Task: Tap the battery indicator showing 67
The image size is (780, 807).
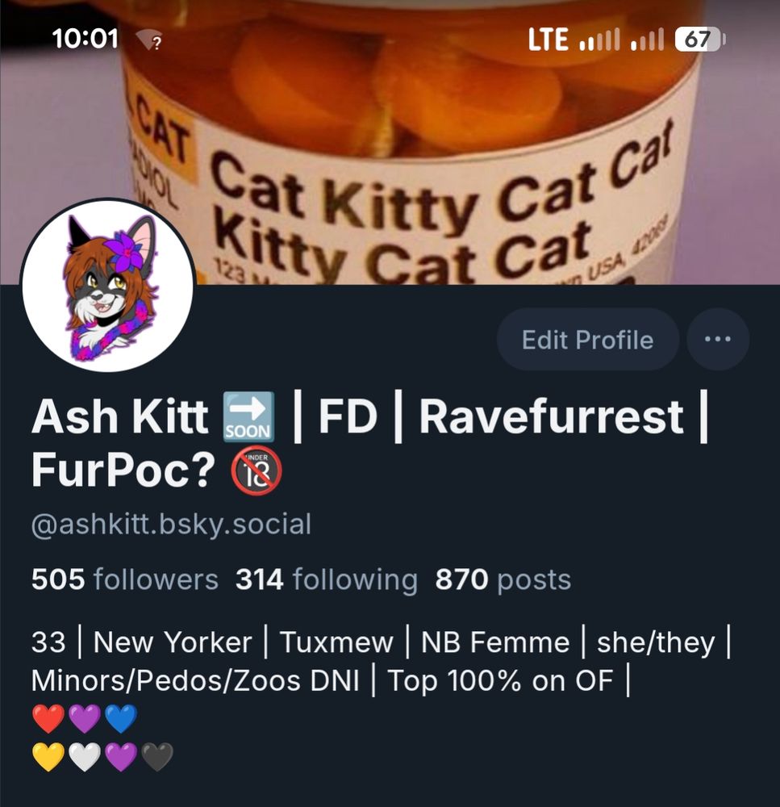Action: click(700, 39)
